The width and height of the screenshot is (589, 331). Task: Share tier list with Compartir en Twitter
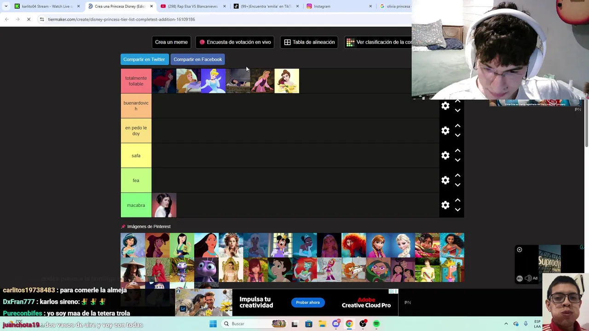144,59
